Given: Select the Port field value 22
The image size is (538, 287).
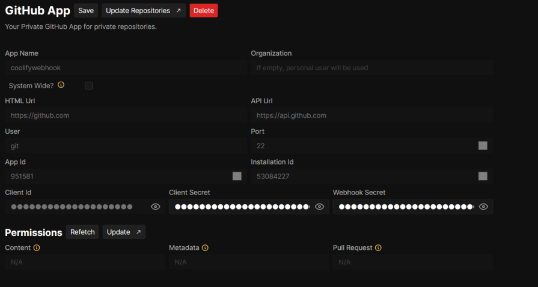Looking at the screenshot, I should click(372, 146).
